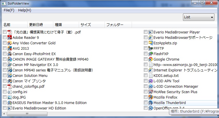Select the 「光の道」構想実現 pdf file name
The image size is (219, 118).
pyautogui.click(x=47, y=32)
